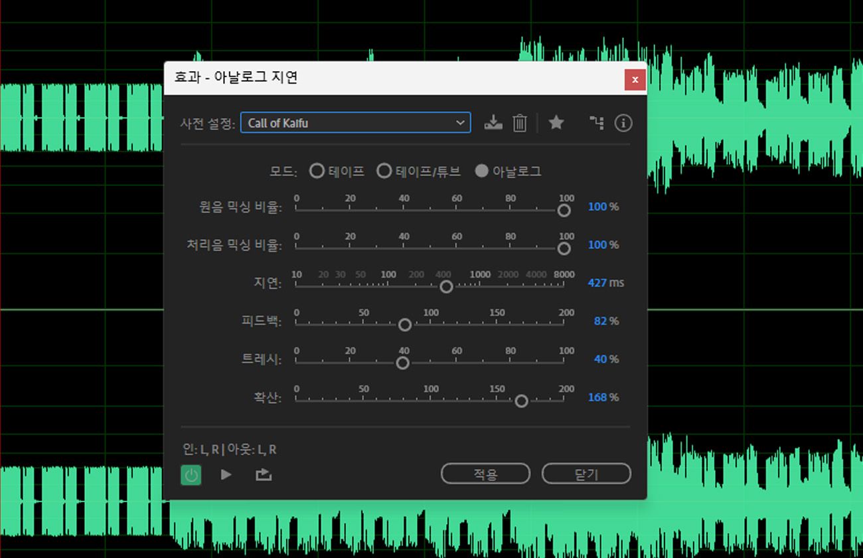Click the loop playback icon
Image resolution: width=863 pixels, height=558 pixels.
263,474
